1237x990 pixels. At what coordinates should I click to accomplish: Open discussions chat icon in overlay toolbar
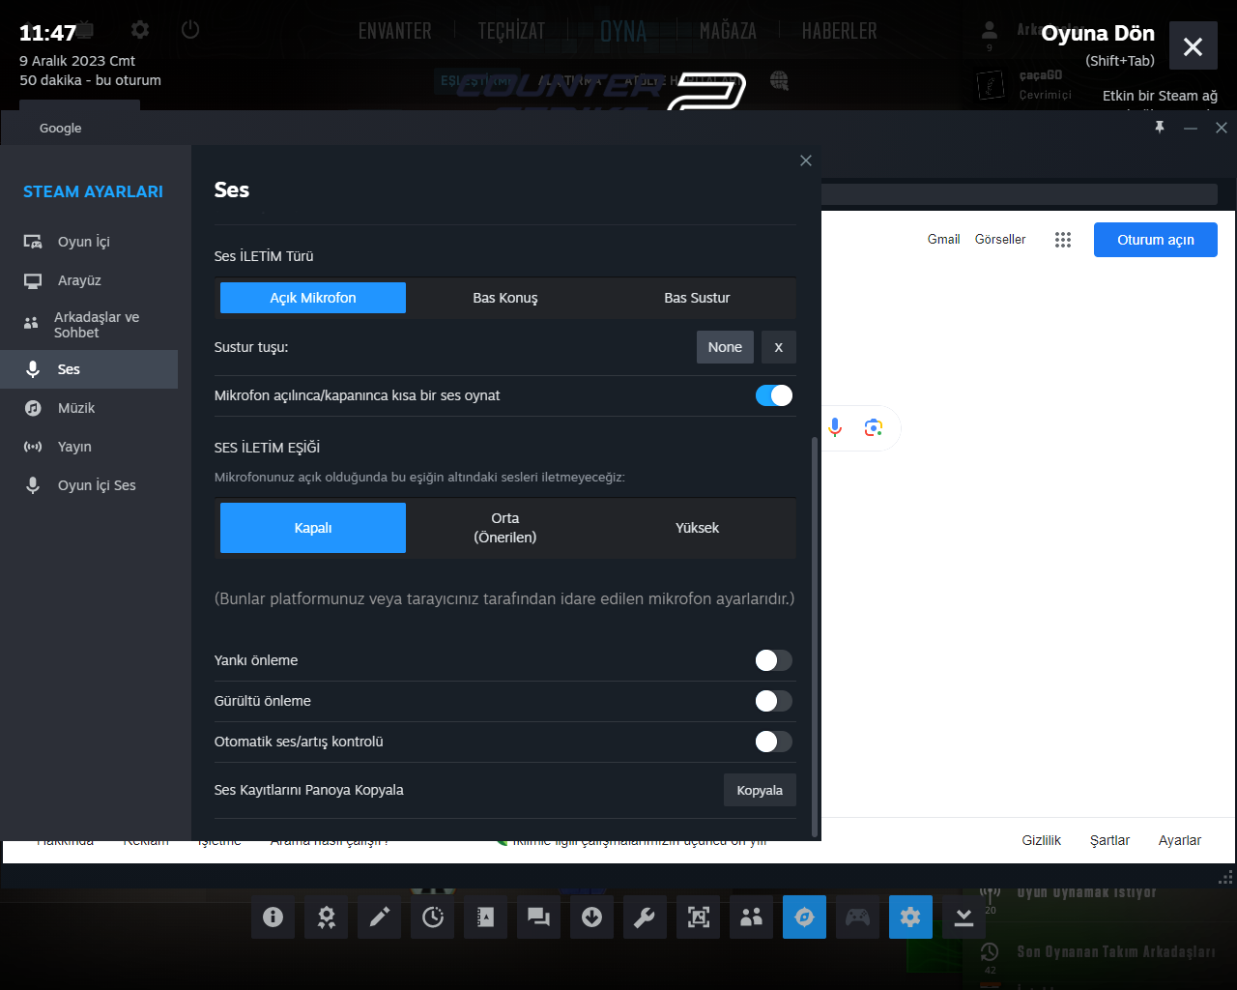tap(539, 917)
